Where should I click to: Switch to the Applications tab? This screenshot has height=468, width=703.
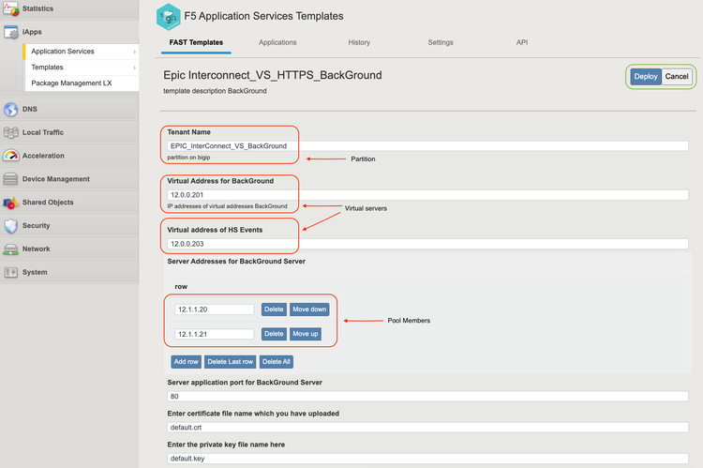(x=277, y=43)
